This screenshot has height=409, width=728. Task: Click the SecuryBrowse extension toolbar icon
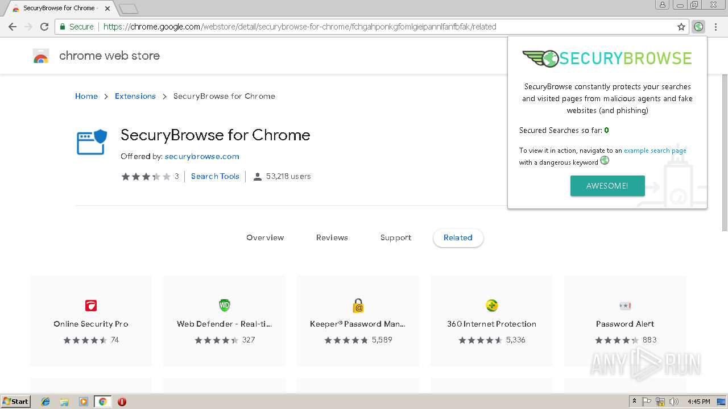[698, 27]
